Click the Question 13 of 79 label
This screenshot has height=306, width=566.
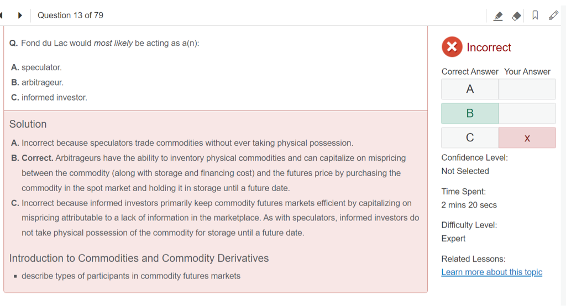[70, 15]
